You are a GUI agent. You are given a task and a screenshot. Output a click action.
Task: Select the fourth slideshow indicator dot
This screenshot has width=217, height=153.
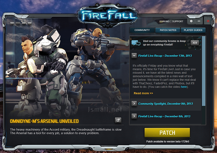pyautogui.click(x=30, y=23)
